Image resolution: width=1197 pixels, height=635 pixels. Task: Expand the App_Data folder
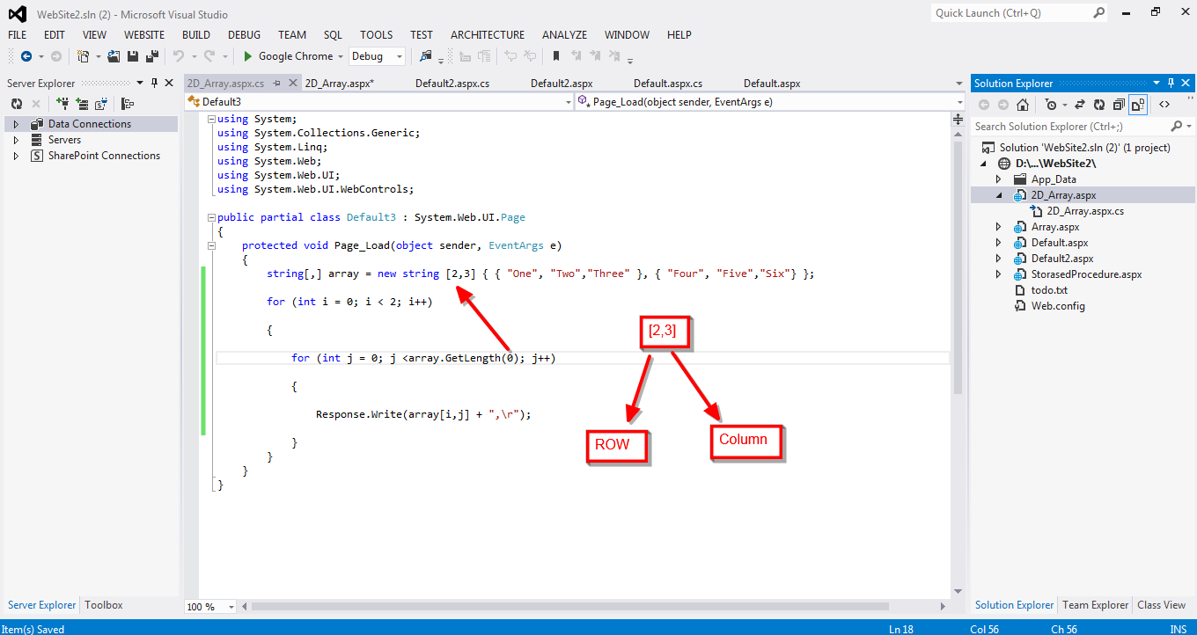point(998,179)
